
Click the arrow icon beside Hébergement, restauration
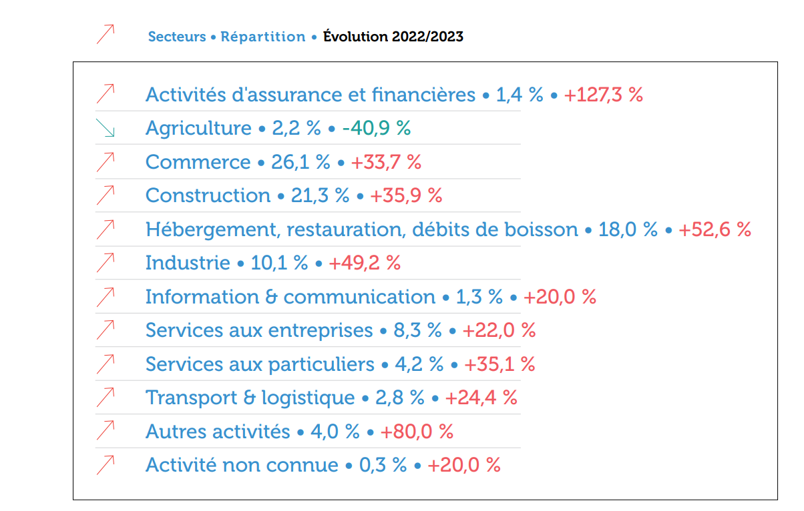pos(106,229)
